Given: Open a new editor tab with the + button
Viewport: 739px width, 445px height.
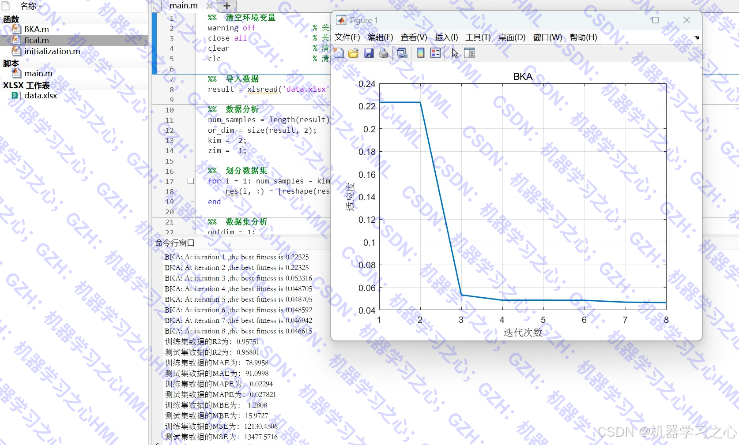Looking at the screenshot, I should point(226,6).
